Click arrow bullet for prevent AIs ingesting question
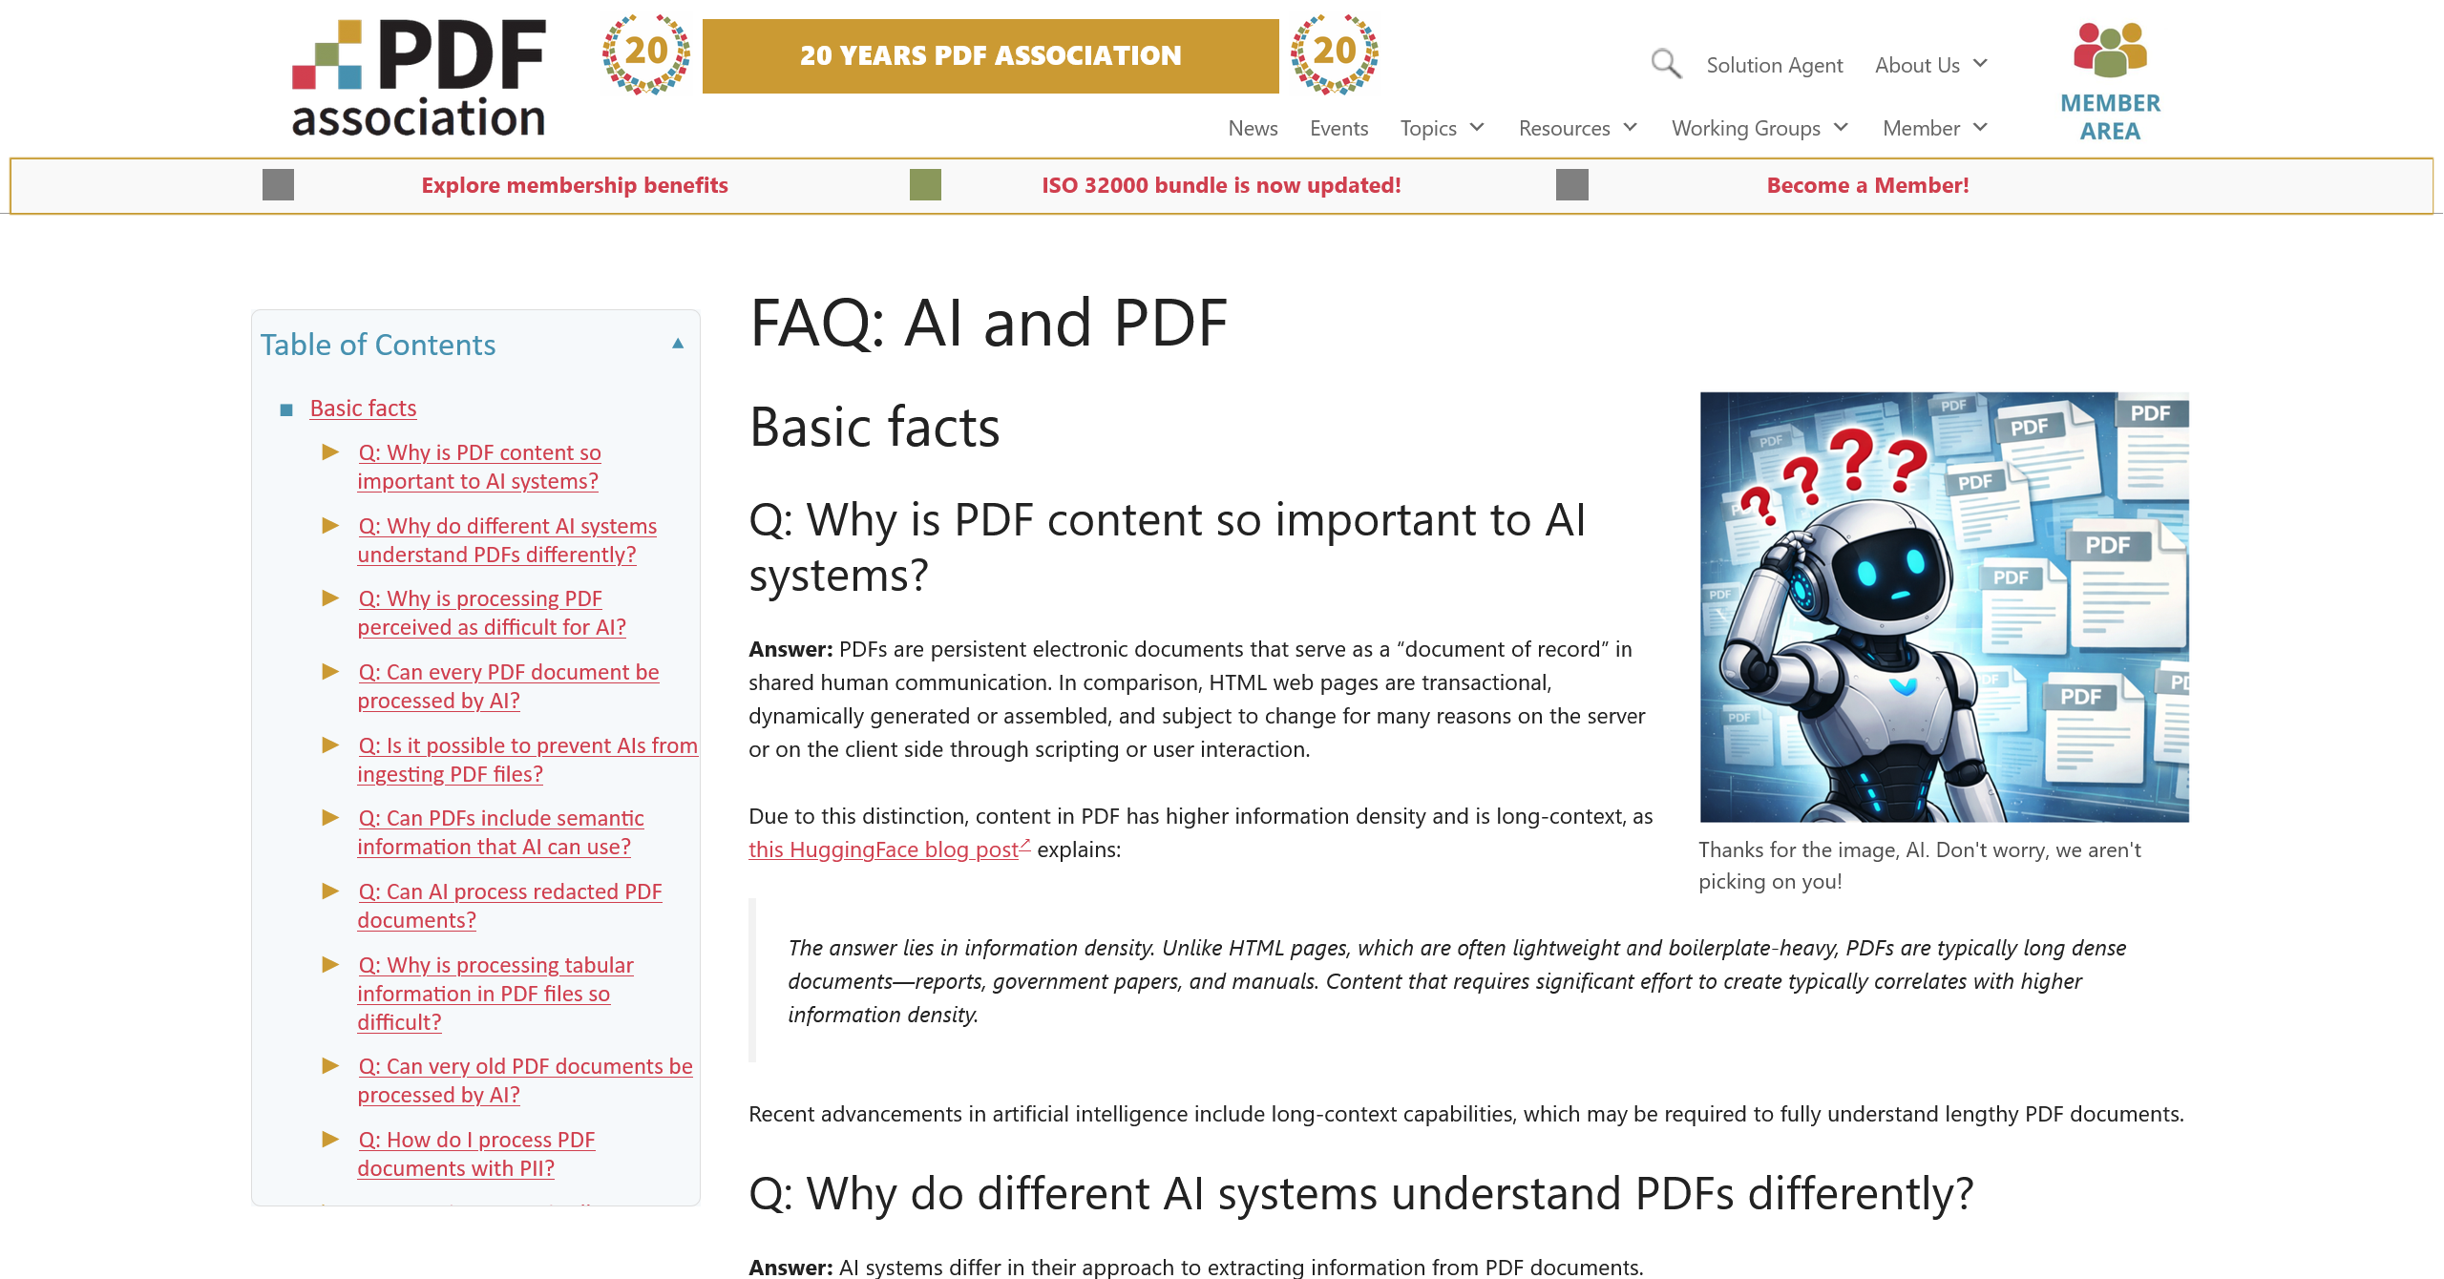 pos(330,744)
